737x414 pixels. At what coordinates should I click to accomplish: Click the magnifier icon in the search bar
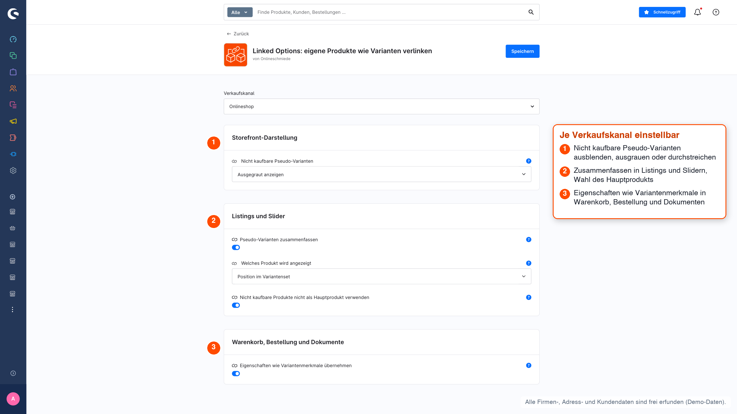[x=531, y=12]
